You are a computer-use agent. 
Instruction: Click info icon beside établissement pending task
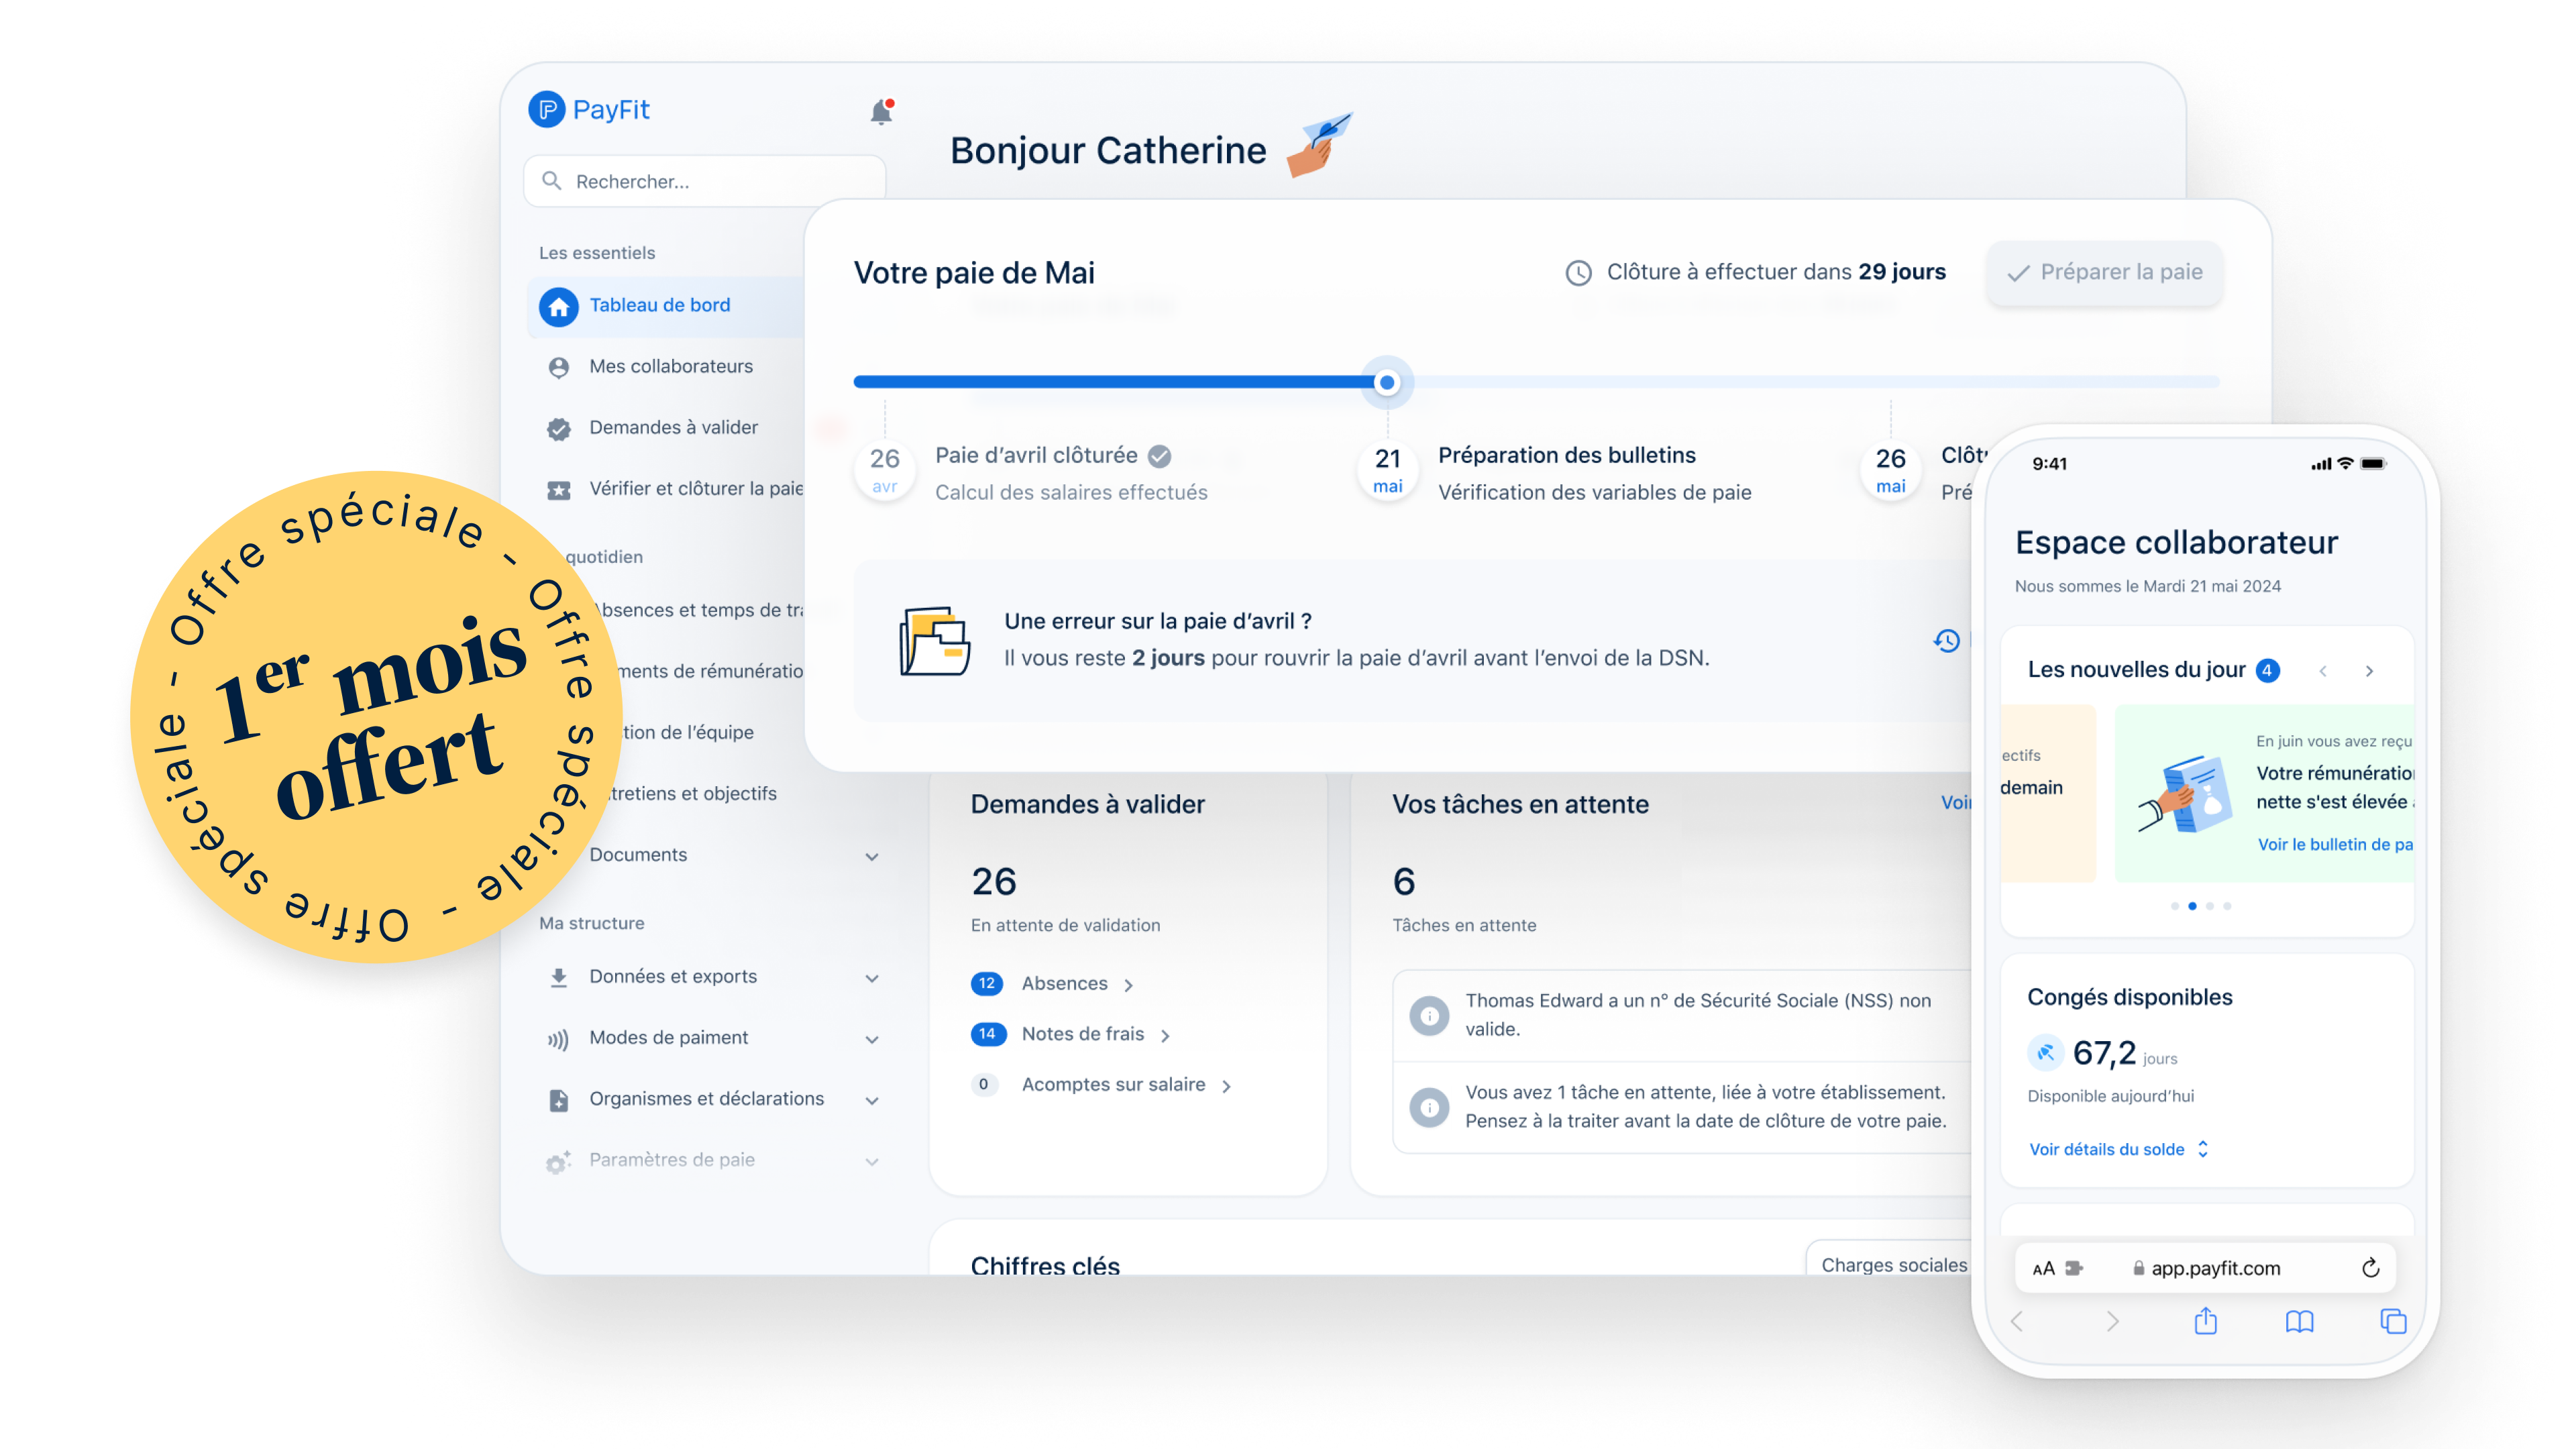[x=1429, y=1107]
